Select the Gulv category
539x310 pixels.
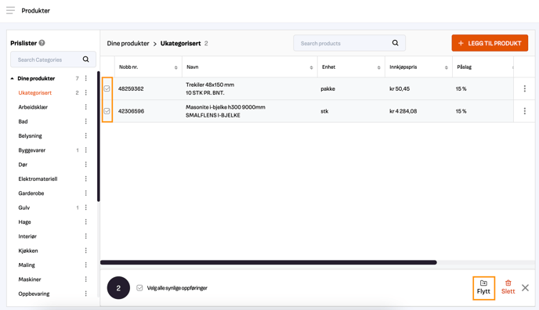pos(24,207)
